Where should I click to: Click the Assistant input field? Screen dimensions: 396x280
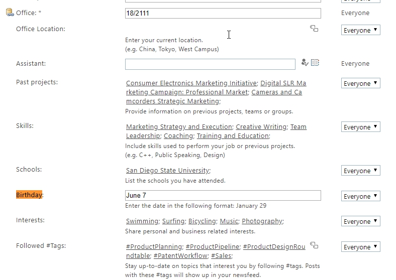tap(210, 64)
